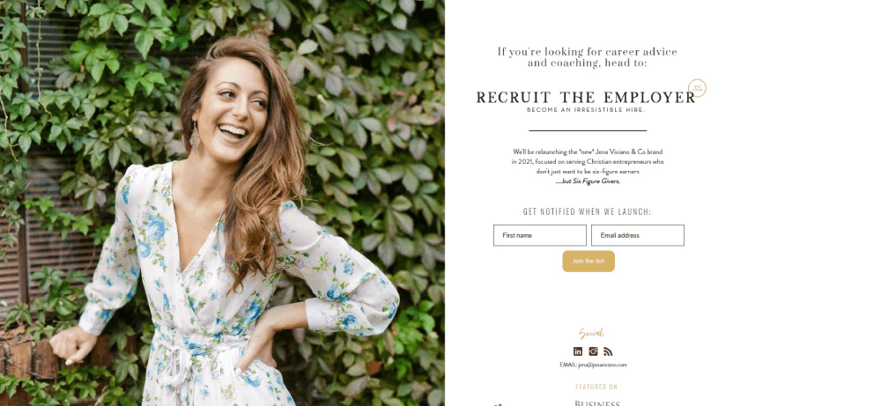Click the relaunching Jena Viviano & Co paragraph
The image size is (881, 406).
point(588,166)
